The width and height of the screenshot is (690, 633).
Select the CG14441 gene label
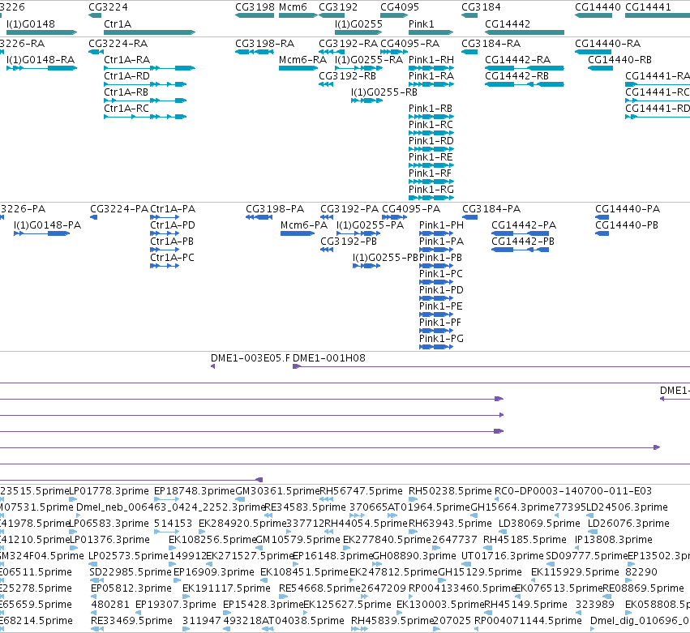pos(648,7)
